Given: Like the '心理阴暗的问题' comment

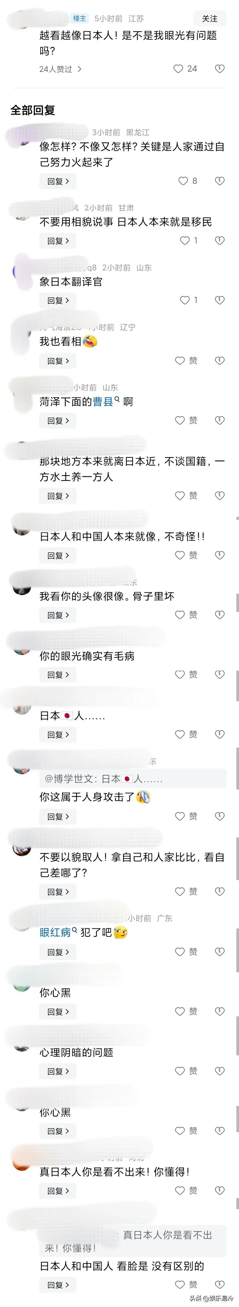Looking at the screenshot, I should 186,1071.
